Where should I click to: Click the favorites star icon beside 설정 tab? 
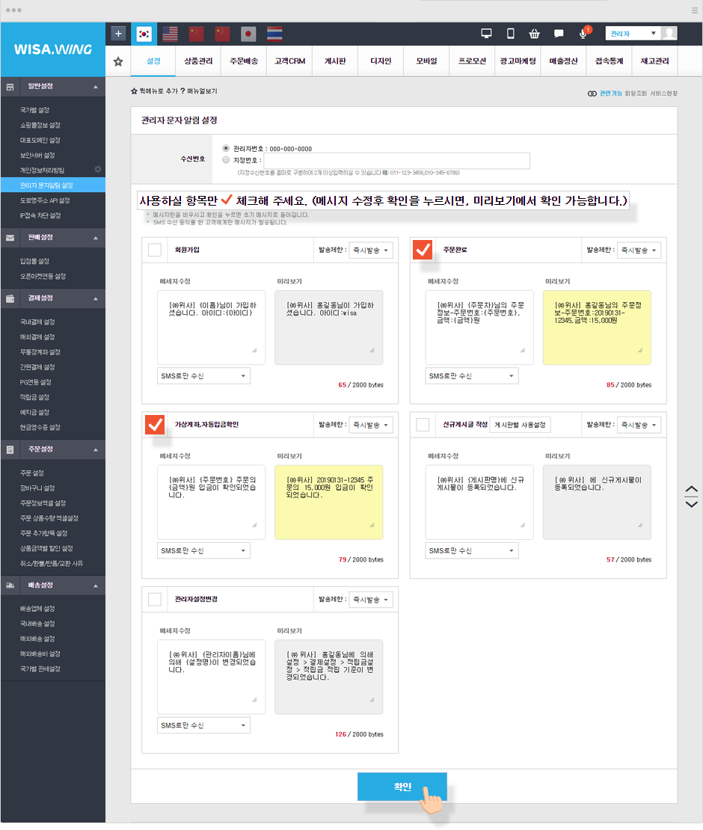tap(118, 61)
